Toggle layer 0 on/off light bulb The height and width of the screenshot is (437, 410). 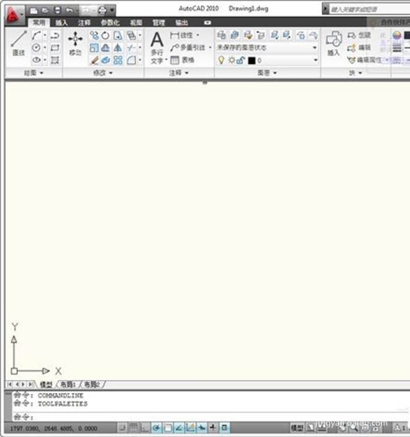click(221, 60)
